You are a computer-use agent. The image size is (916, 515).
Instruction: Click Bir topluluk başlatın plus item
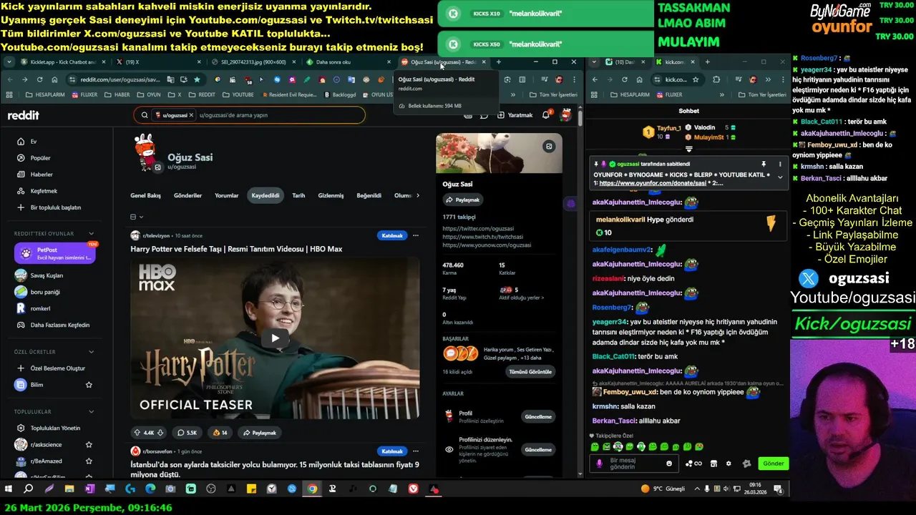(57, 207)
